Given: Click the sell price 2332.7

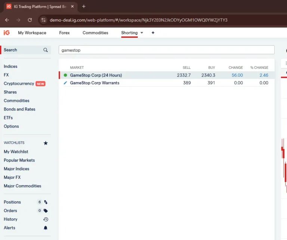Looking at the screenshot, I should pos(184,75).
